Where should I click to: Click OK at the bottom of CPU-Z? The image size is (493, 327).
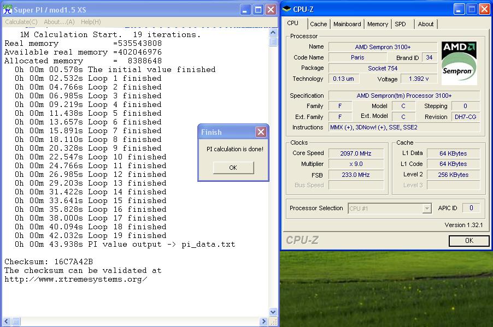[x=469, y=241]
